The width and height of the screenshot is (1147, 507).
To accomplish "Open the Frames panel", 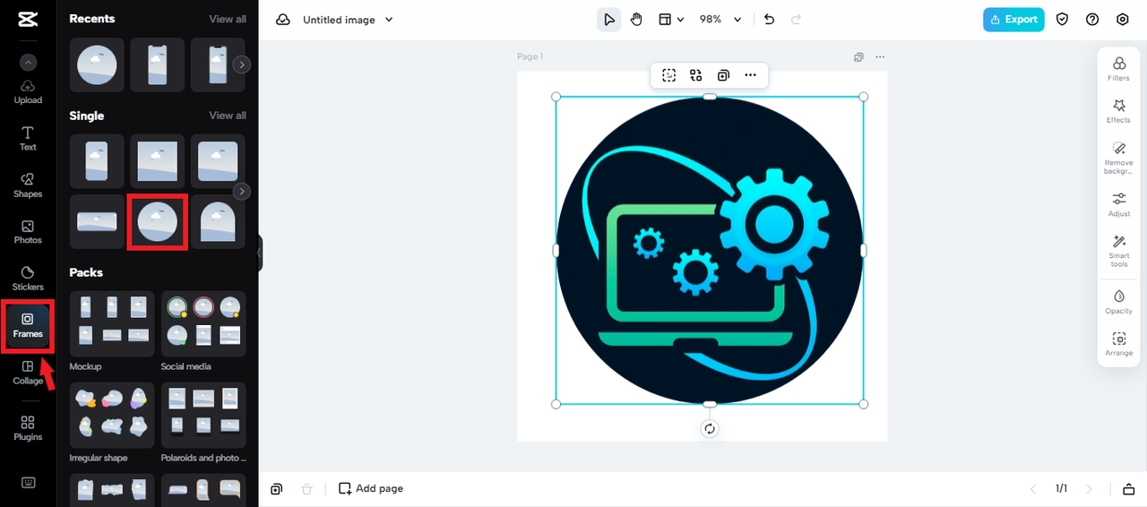I will coord(28,325).
